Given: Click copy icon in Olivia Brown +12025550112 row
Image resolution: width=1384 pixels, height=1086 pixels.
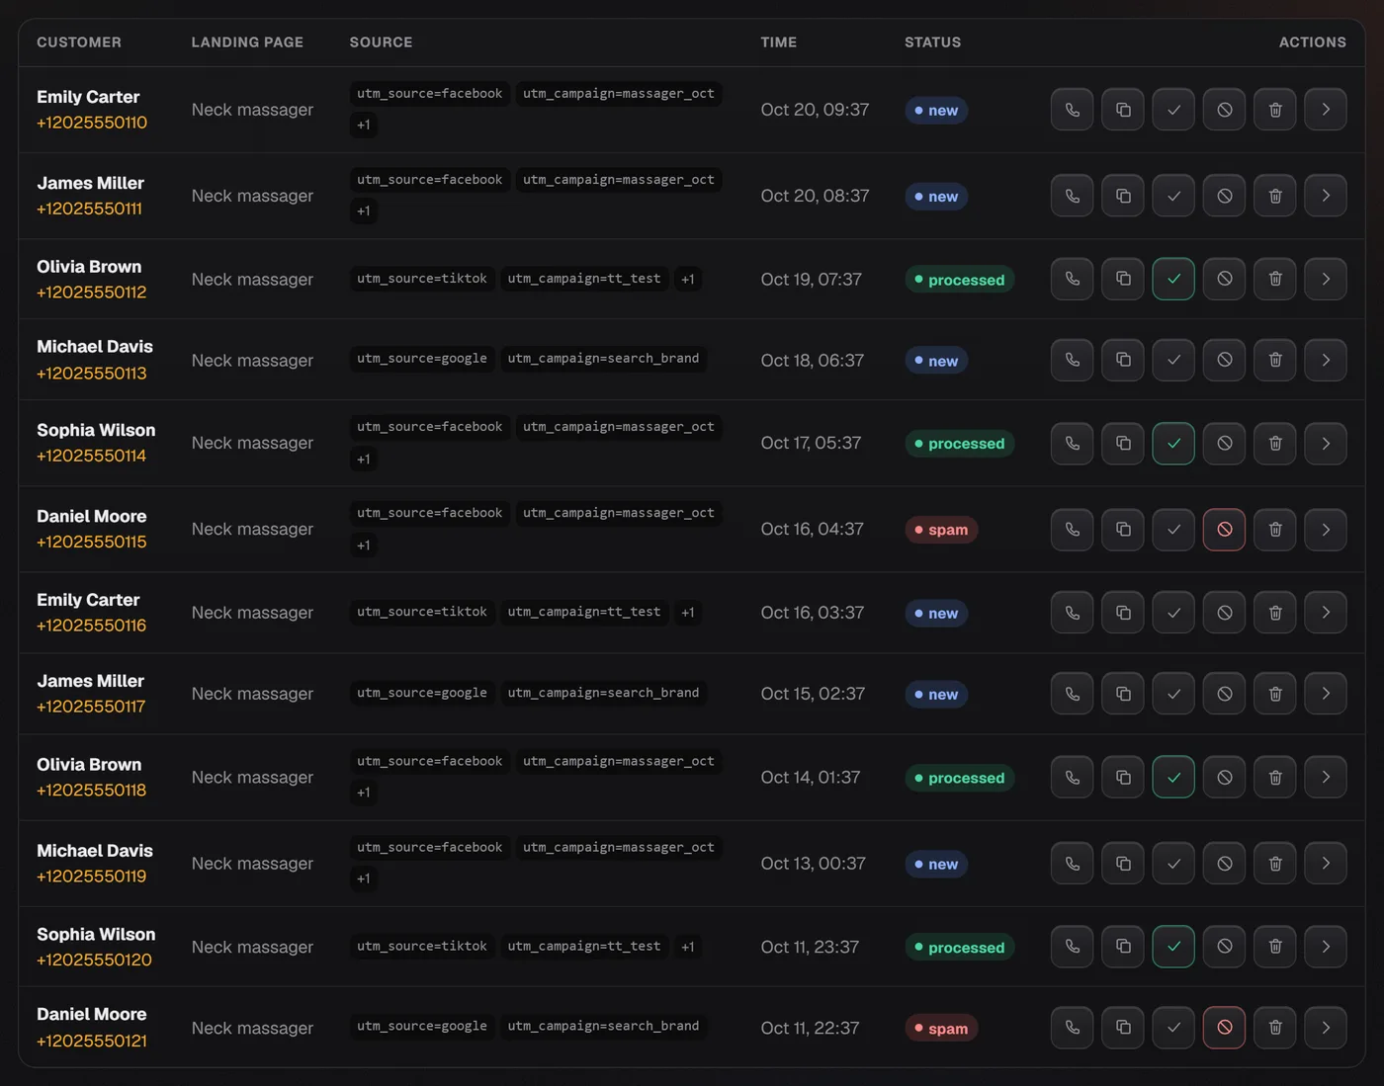Looking at the screenshot, I should click(1123, 279).
